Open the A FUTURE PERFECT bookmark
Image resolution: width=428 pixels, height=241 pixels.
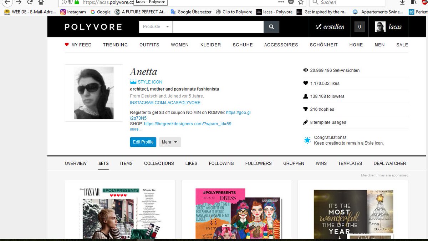[x=141, y=12]
